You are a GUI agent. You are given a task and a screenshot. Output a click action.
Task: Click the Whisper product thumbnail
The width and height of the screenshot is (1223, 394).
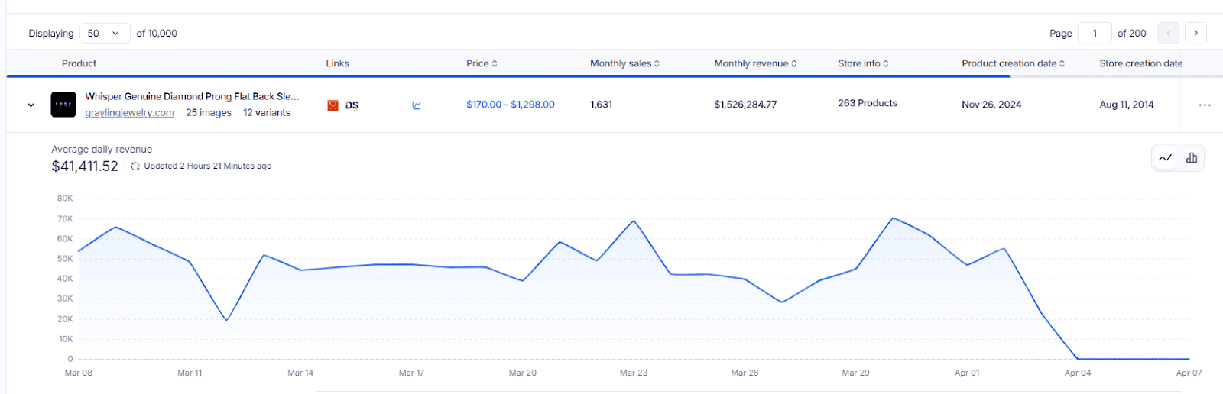63,105
